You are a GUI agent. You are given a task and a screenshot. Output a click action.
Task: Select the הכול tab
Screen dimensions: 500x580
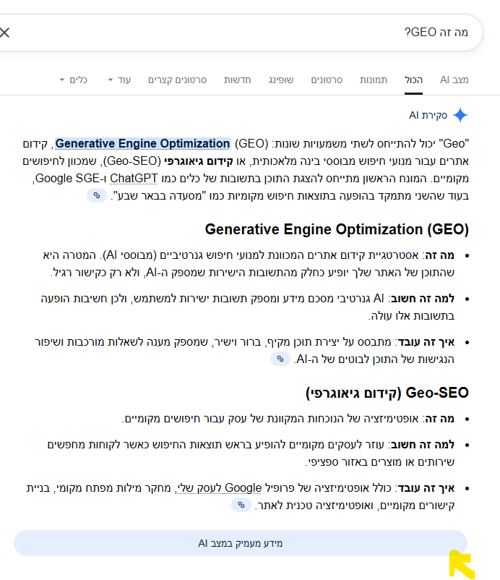pos(413,80)
